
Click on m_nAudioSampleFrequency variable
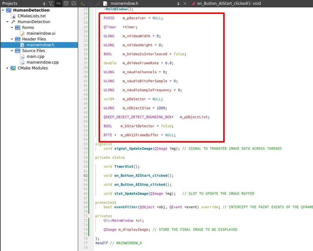(147, 90)
